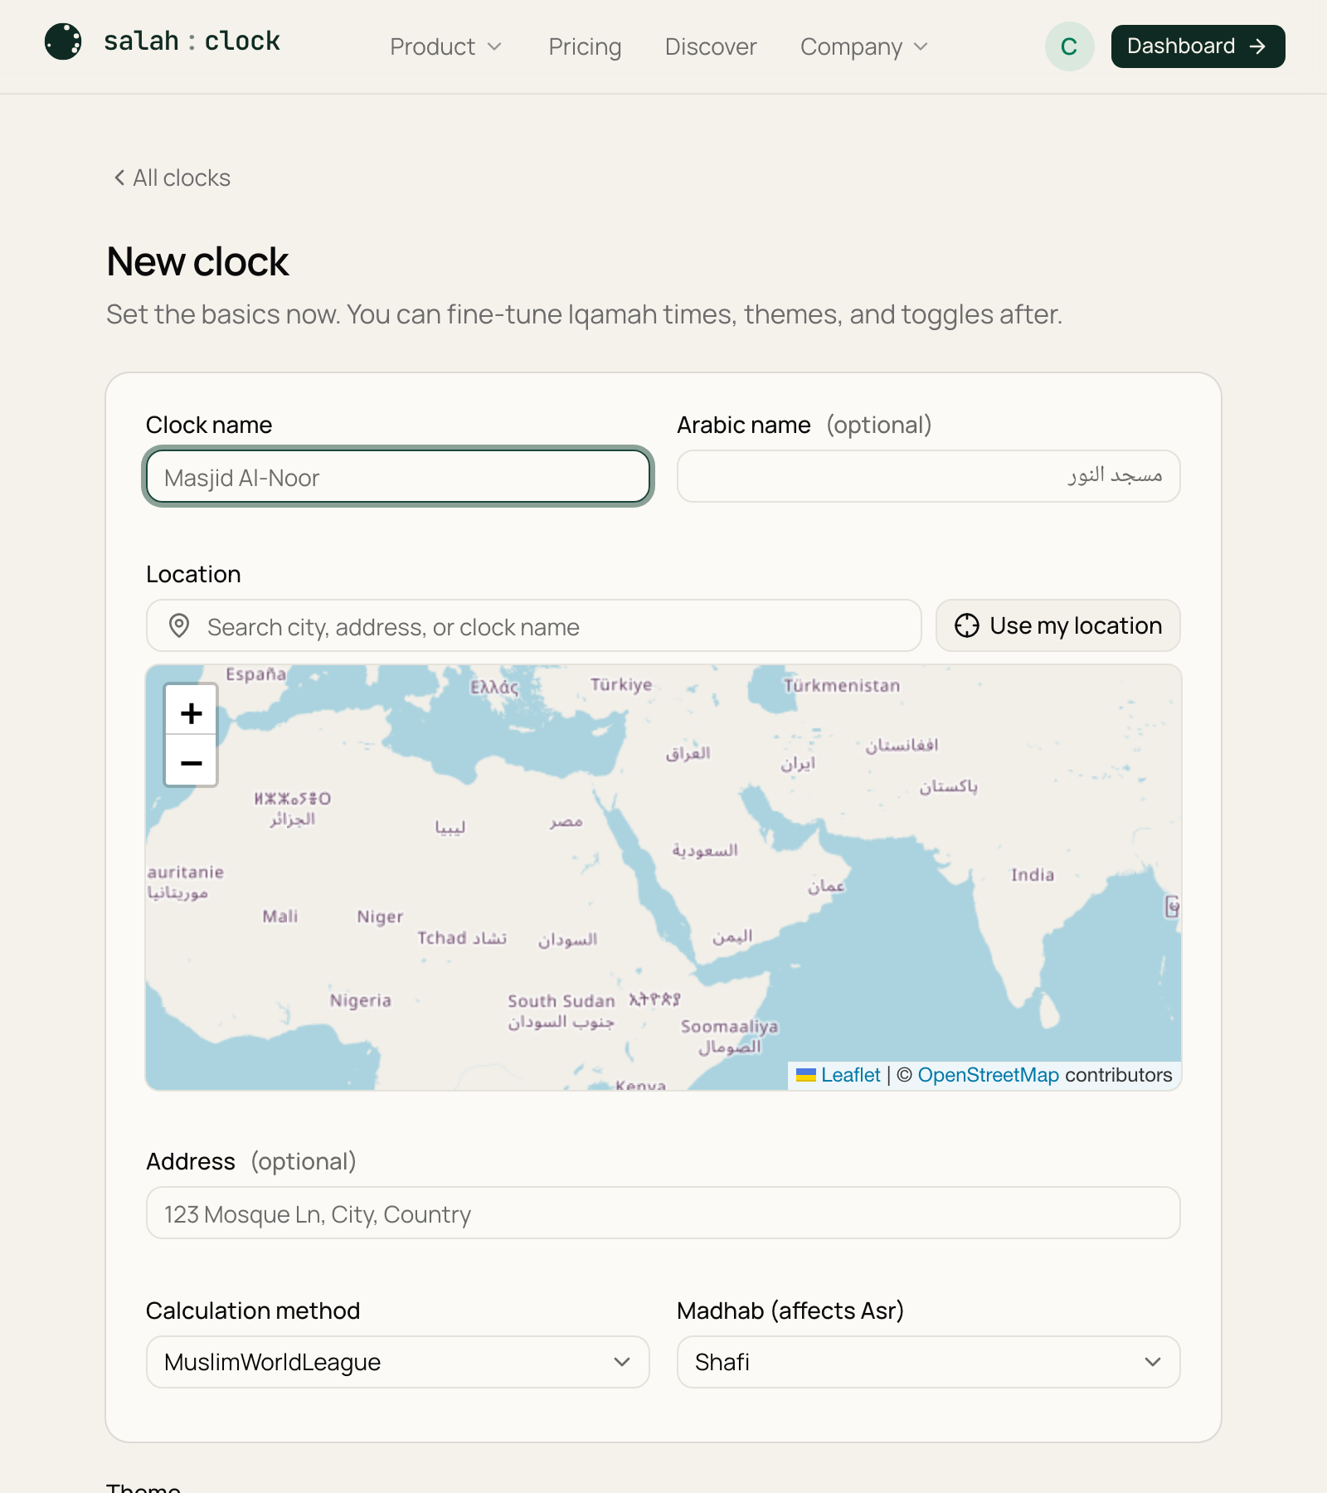Click the location search field
The width and height of the screenshot is (1327, 1493).
(x=534, y=625)
